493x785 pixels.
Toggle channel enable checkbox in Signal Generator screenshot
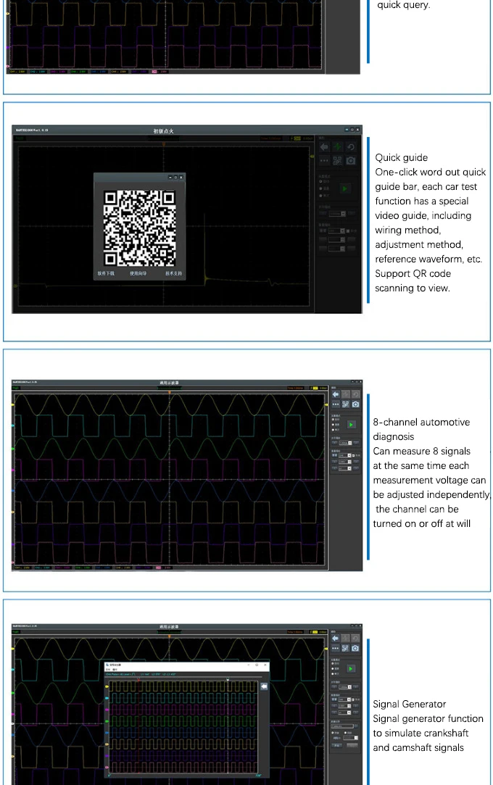click(353, 700)
